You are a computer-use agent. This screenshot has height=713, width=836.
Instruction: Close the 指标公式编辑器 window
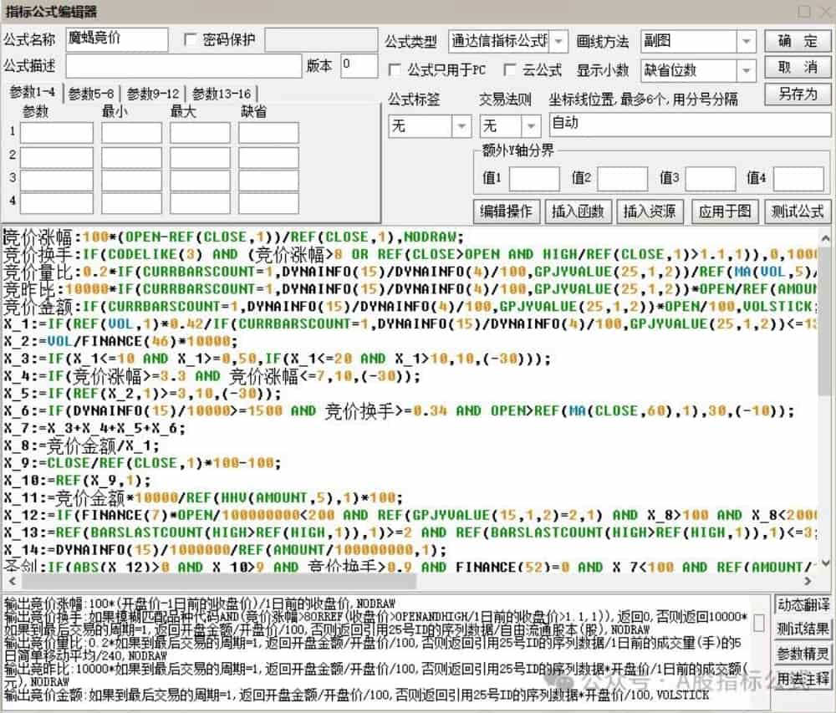[x=828, y=11]
